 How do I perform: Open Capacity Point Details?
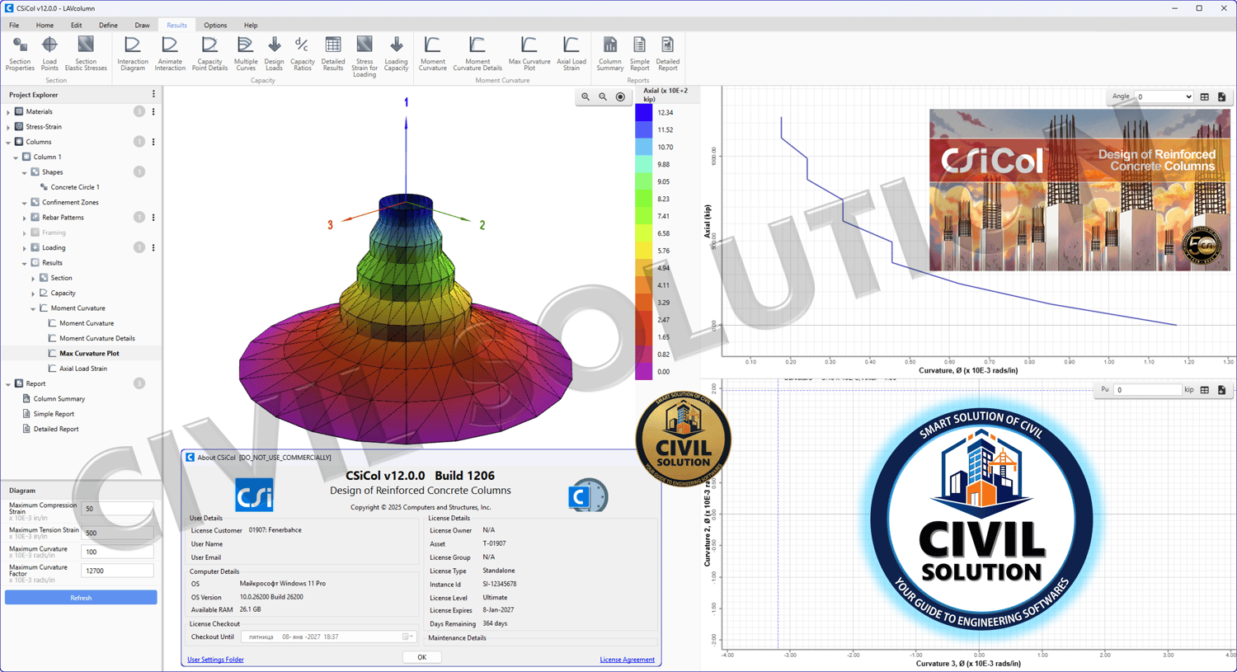click(x=209, y=54)
